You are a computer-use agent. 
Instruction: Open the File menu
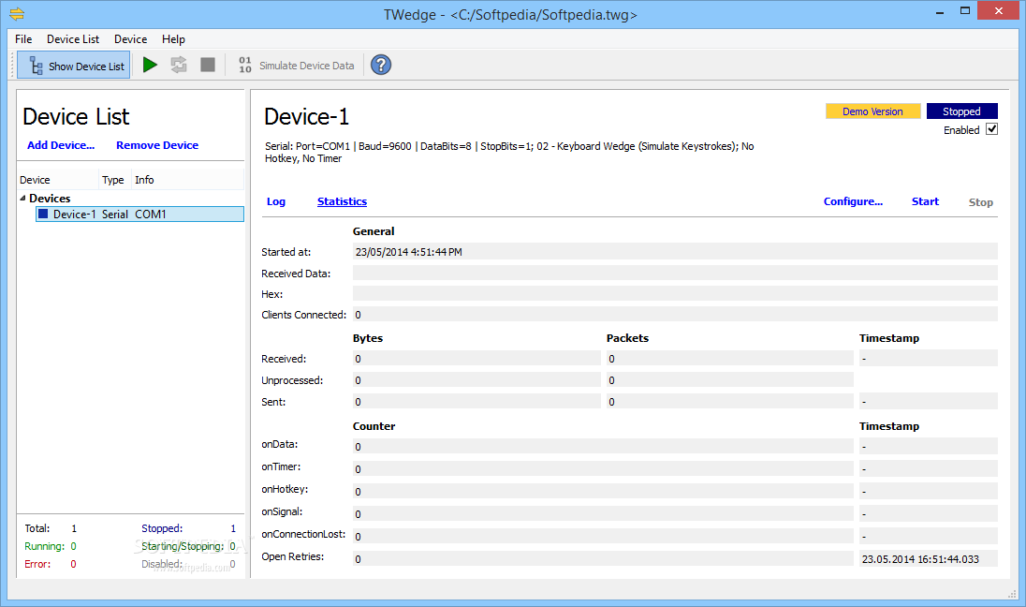[23, 39]
